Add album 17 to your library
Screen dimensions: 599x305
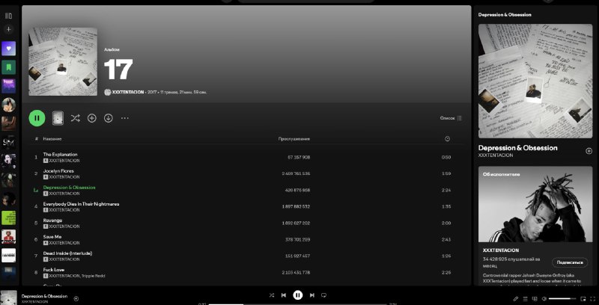[92, 118]
